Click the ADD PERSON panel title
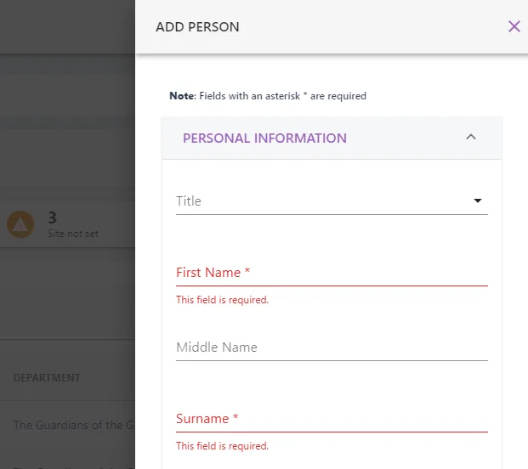The width and height of the screenshot is (528, 469). pyautogui.click(x=197, y=27)
